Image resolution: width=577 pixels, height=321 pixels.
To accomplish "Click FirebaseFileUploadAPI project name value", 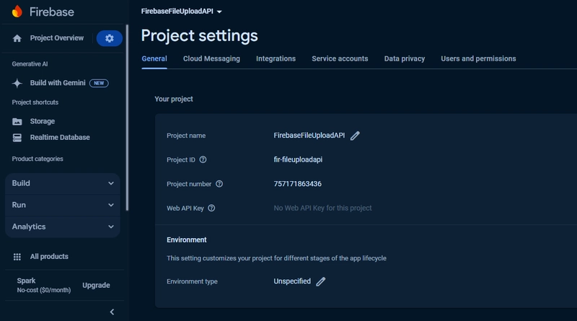I will [309, 136].
